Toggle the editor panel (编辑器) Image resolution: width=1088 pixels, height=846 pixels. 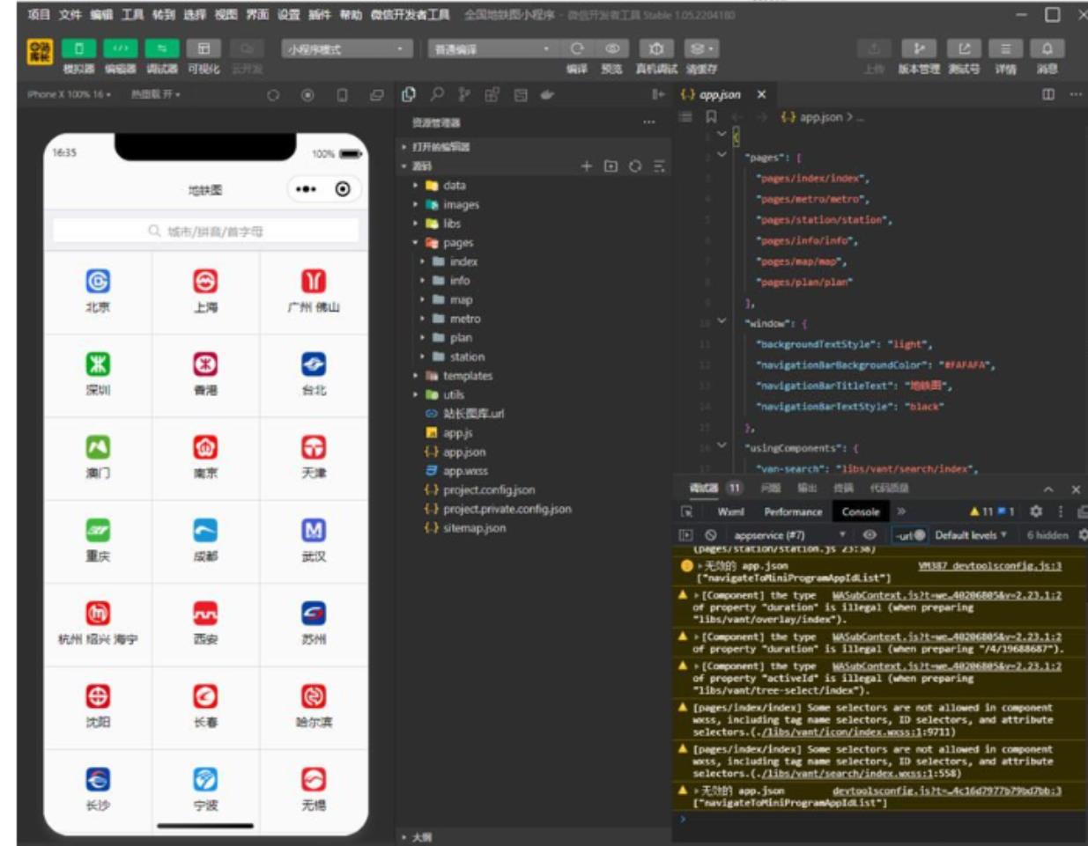pos(120,49)
